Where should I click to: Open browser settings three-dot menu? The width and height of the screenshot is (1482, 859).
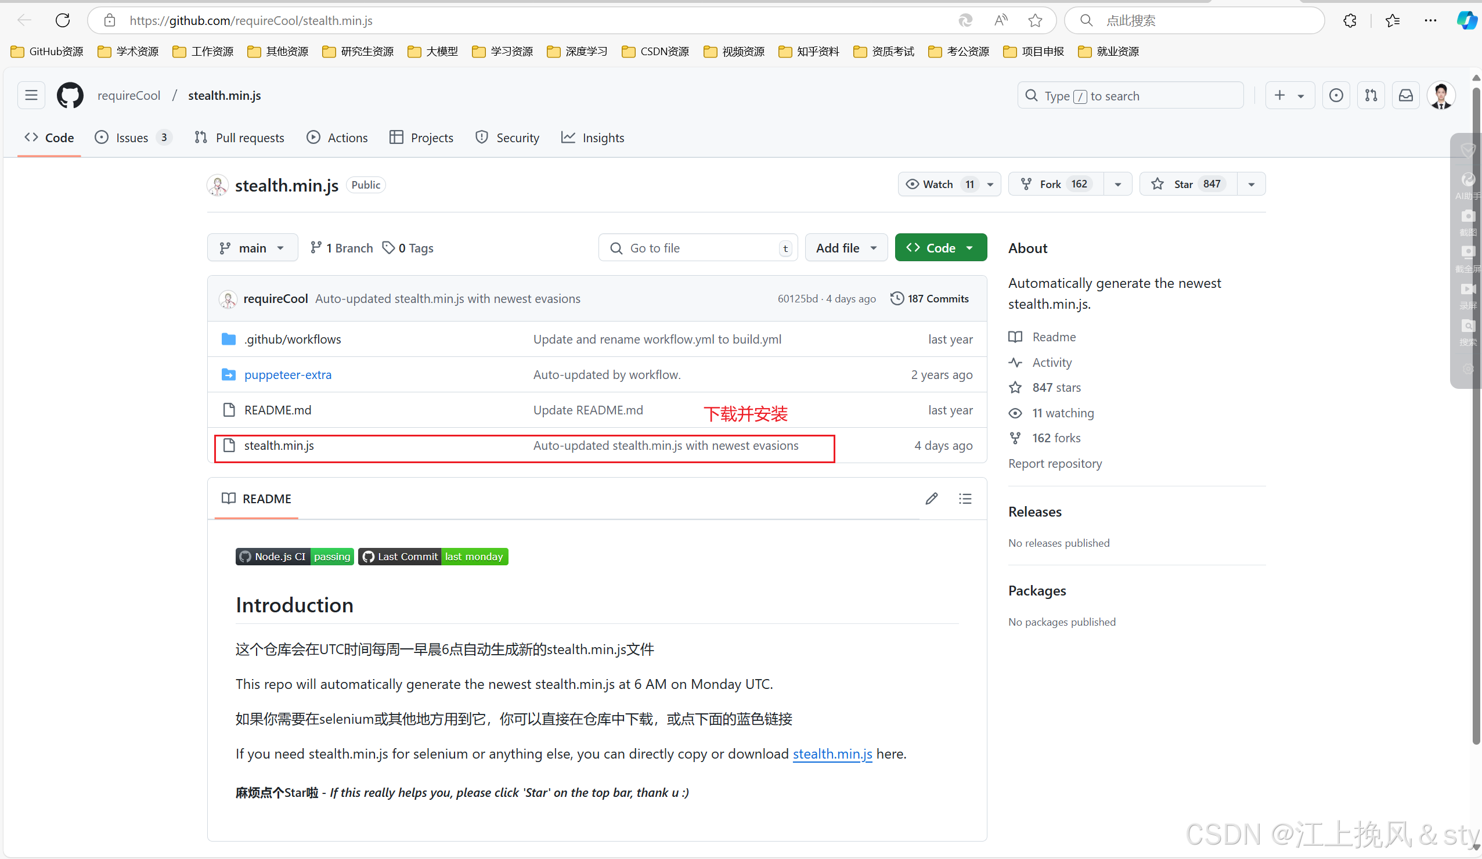[x=1430, y=20]
